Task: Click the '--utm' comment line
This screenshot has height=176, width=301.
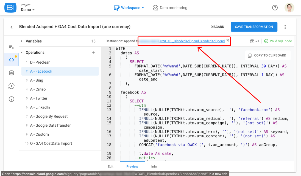Action: click(140, 106)
